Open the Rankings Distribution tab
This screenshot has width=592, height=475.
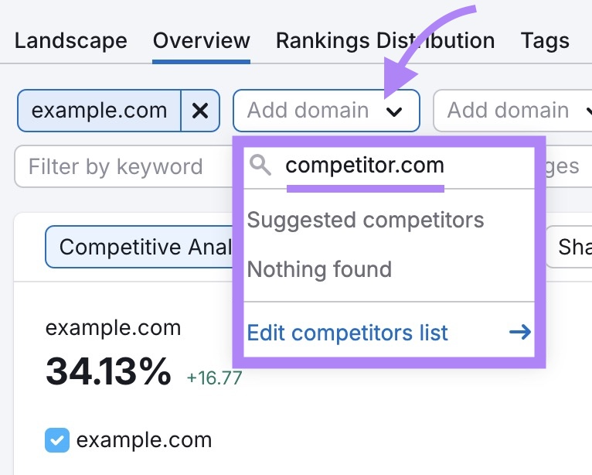(x=385, y=40)
